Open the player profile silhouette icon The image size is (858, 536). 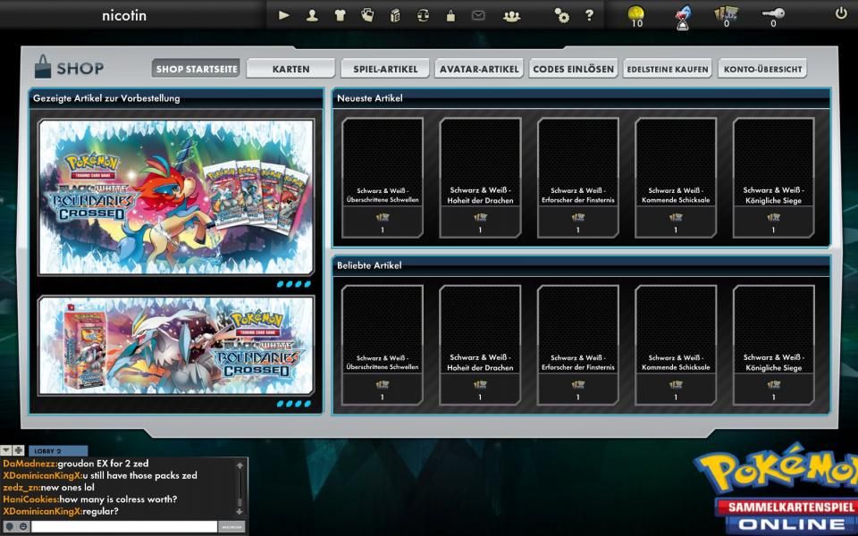coord(312,15)
